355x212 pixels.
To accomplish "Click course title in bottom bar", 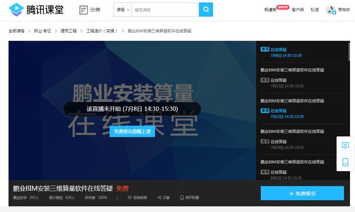I will (63, 188).
